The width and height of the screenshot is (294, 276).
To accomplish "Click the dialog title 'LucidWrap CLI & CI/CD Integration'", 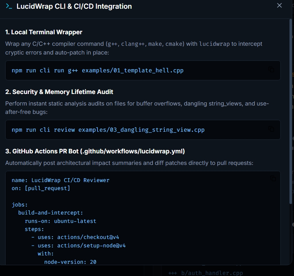I will 74,6.
